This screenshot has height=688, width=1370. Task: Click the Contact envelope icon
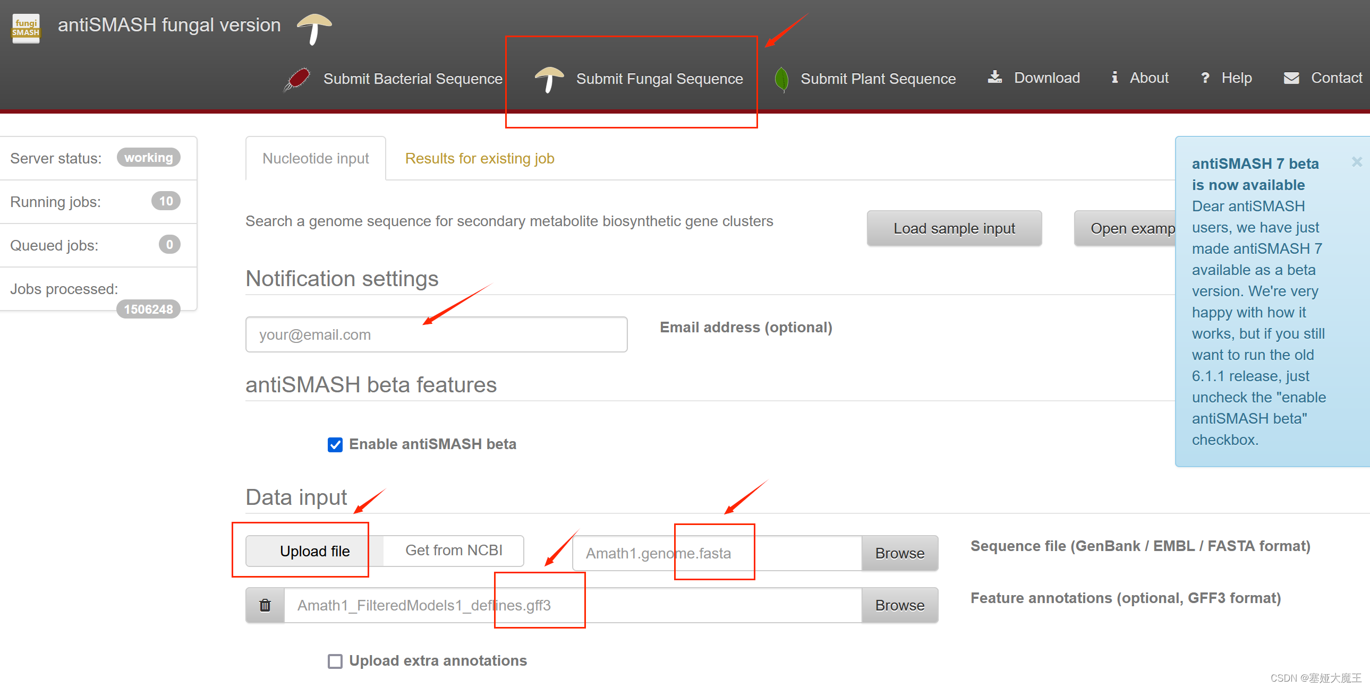tap(1291, 78)
